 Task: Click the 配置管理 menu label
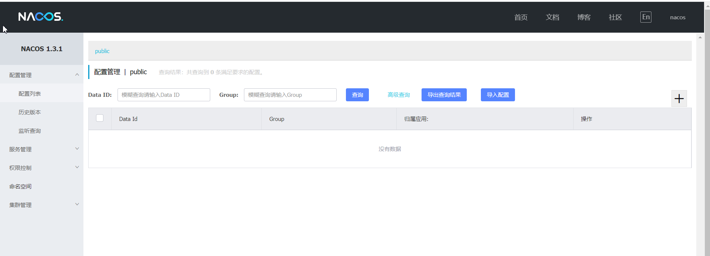[x=20, y=75]
